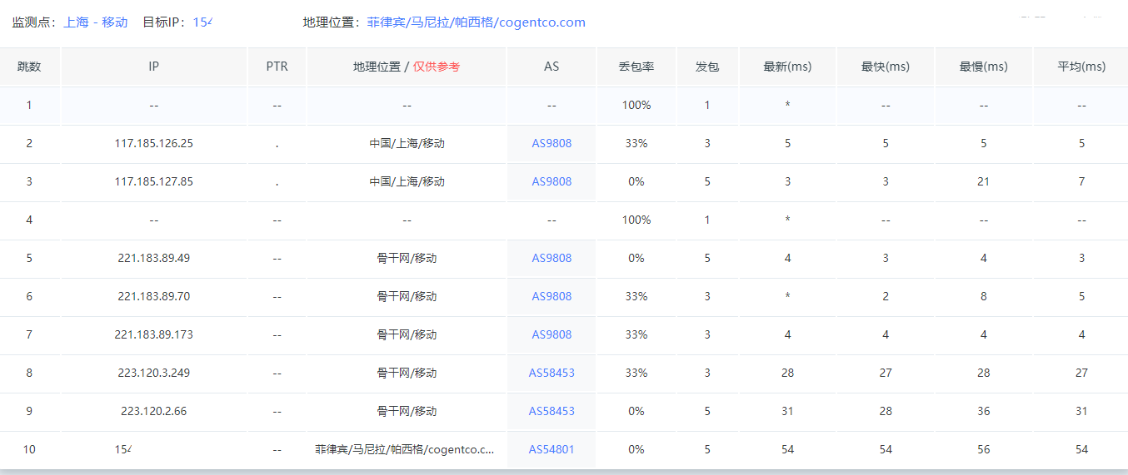The width and height of the screenshot is (1128, 475).
Task: Open the AS9808 link in hop 2
Action: tap(552, 143)
